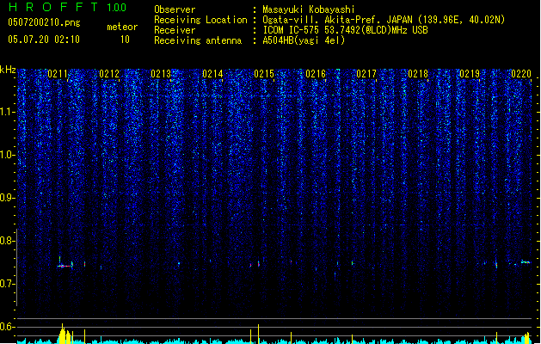Click the HROFFT 1.0.0 title text
This screenshot has height=344, width=541.
[x=68, y=7]
